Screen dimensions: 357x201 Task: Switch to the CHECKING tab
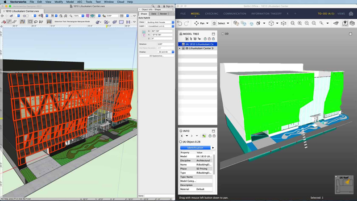point(212,14)
